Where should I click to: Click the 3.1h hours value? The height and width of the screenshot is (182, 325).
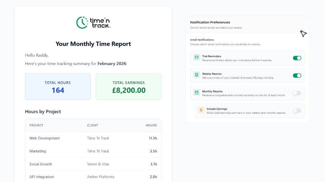(154, 164)
